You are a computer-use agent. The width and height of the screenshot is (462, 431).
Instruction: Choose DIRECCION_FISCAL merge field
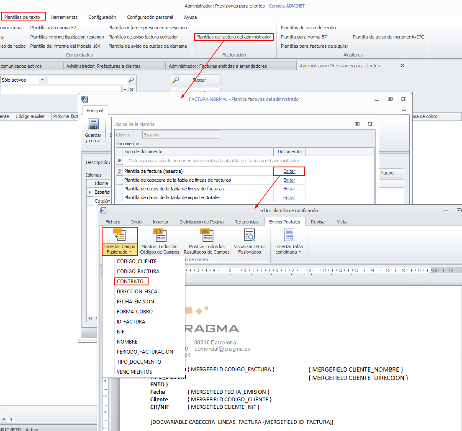(138, 291)
